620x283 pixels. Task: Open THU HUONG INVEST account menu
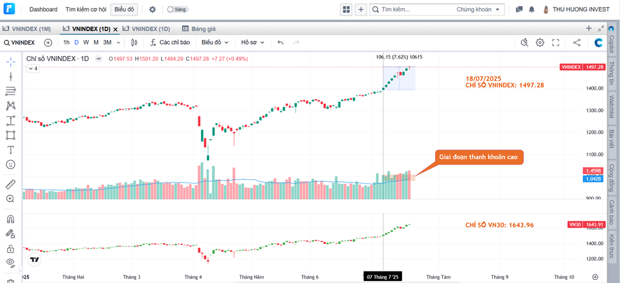pos(577,10)
